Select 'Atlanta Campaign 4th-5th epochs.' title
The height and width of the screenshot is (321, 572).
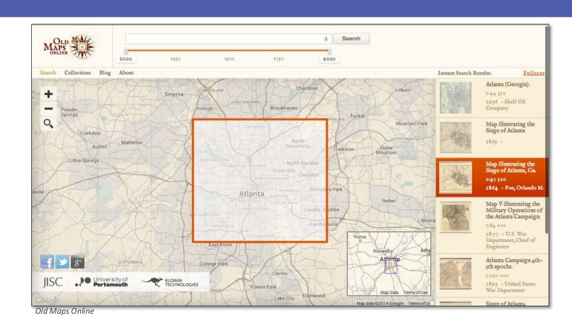(x=514, y=263)
